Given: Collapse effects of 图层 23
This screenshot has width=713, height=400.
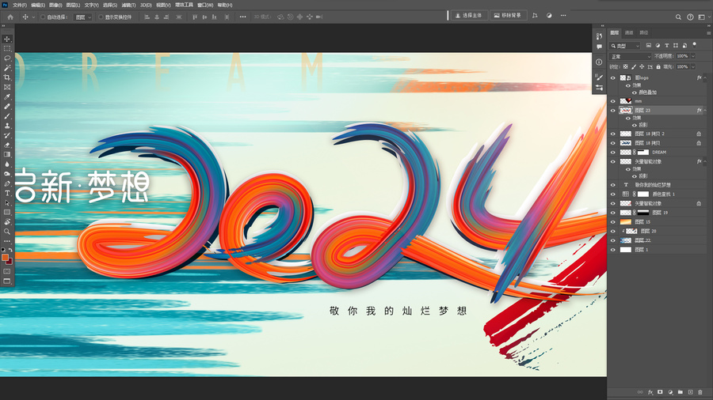Looking at the screenshot, I should pyautogui.click(x=705, y=110).
